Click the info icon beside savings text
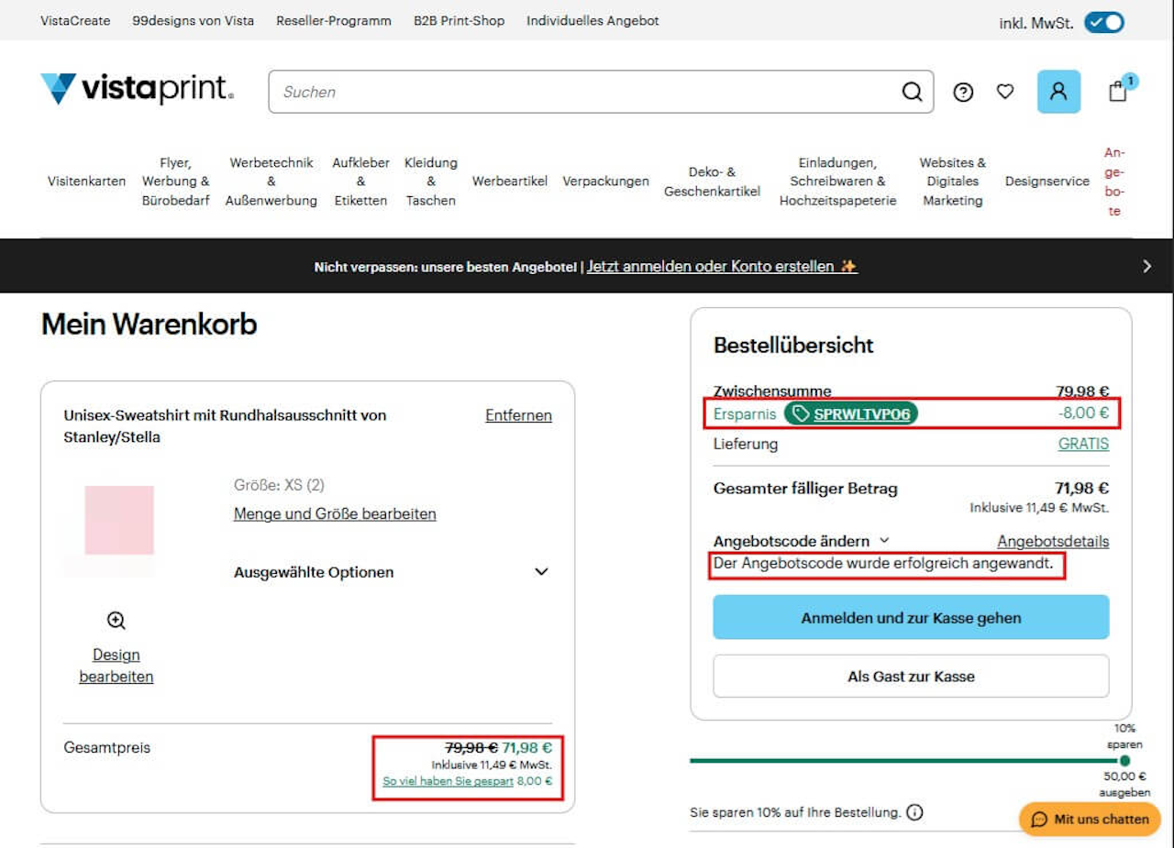This screenshot has width=1174, height=848. coord(914,812)
